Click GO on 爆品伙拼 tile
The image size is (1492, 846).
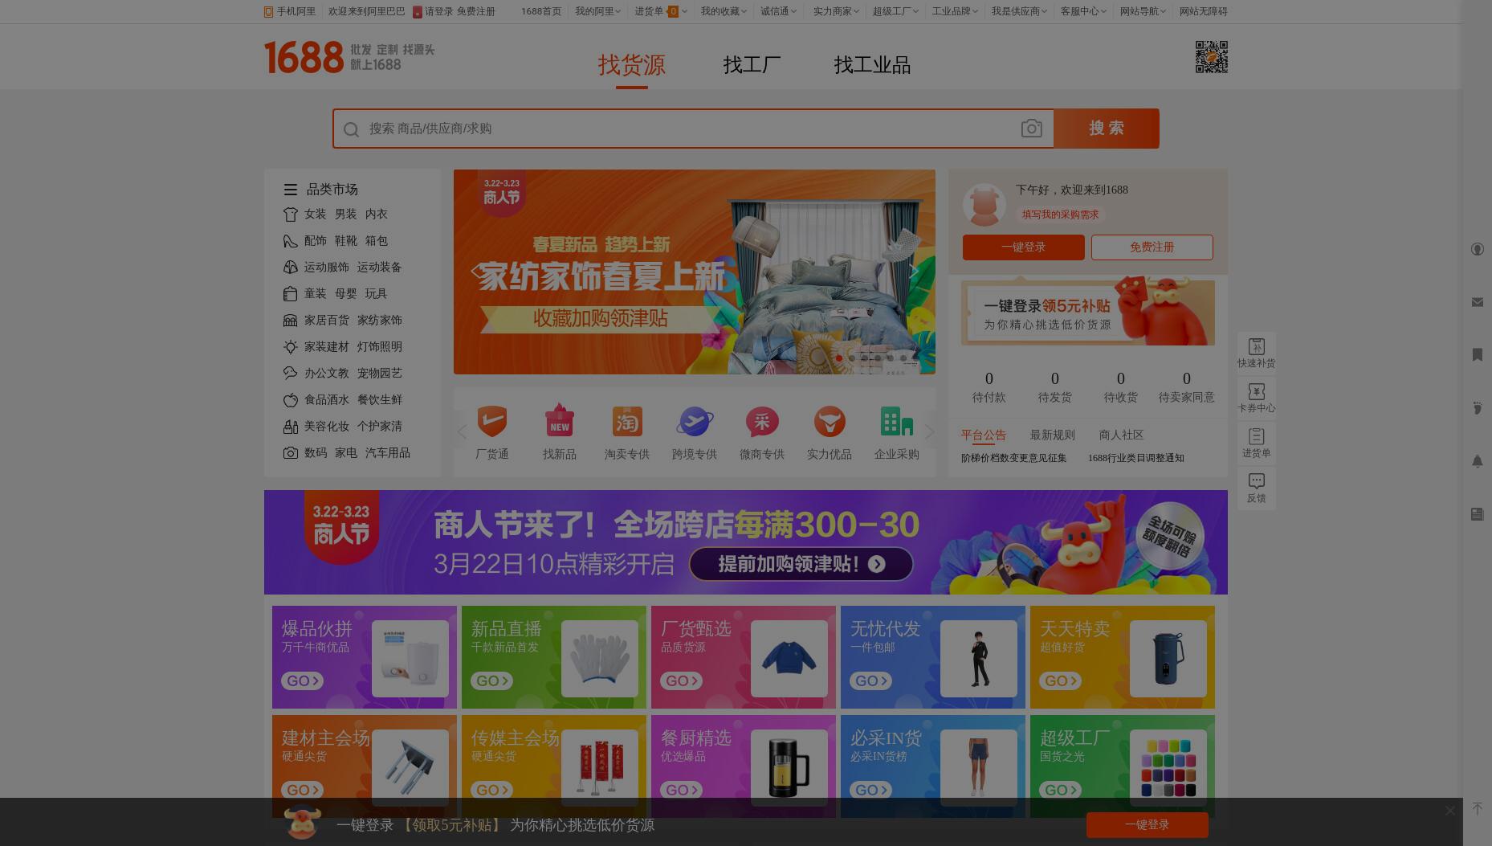tap(302, 681)
